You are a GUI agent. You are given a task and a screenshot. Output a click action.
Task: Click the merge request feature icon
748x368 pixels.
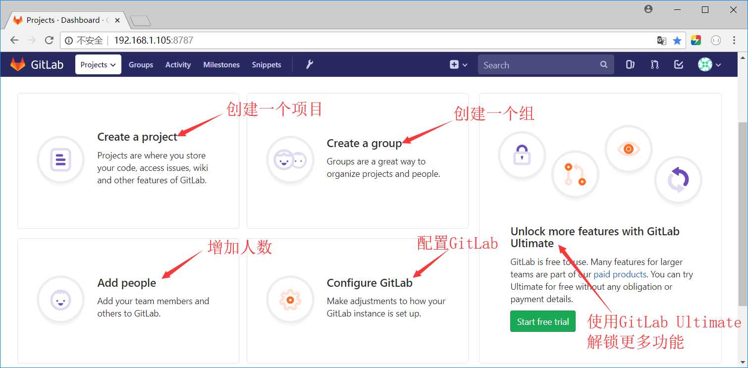(575, 174)
